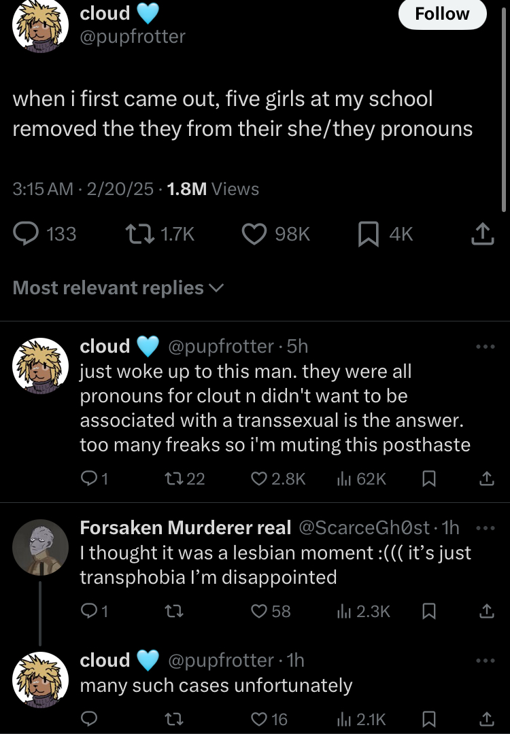
Task: Like Forsaken Murderer's reply with 58 likes
Action: pyautogui.click(x=259, y=611)
